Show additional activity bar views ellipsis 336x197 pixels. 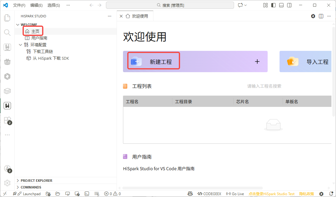(7, 135)
